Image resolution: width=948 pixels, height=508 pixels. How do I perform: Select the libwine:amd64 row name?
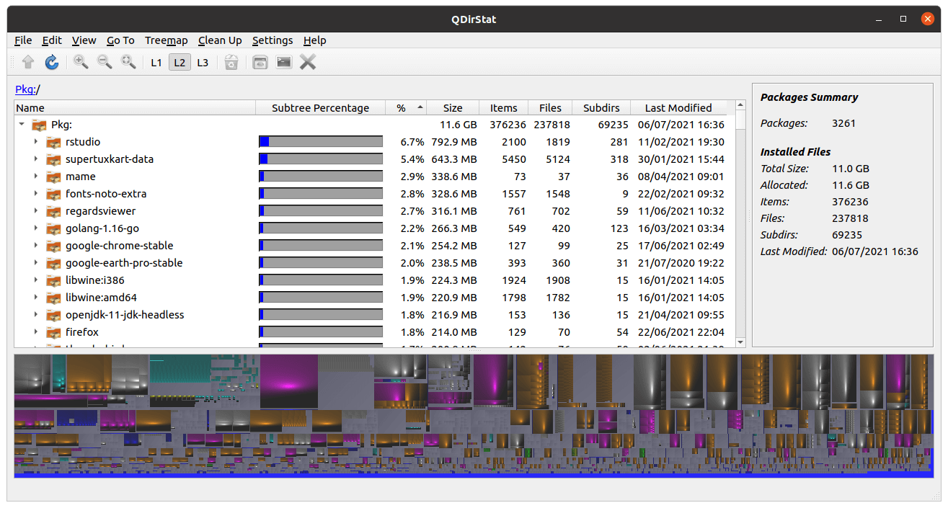[101, 298]
